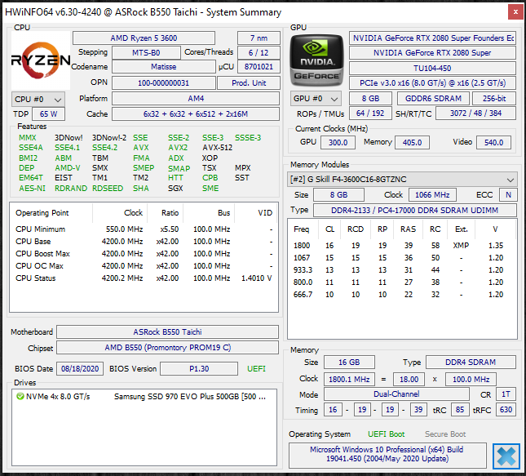
Task: Click the TU104-450 GPU chip field
Action: [x=432, y=69]
